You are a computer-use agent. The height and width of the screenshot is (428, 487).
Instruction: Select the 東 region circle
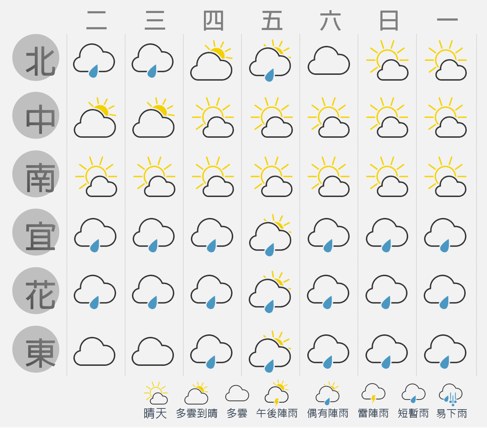[x=36, y=349]
